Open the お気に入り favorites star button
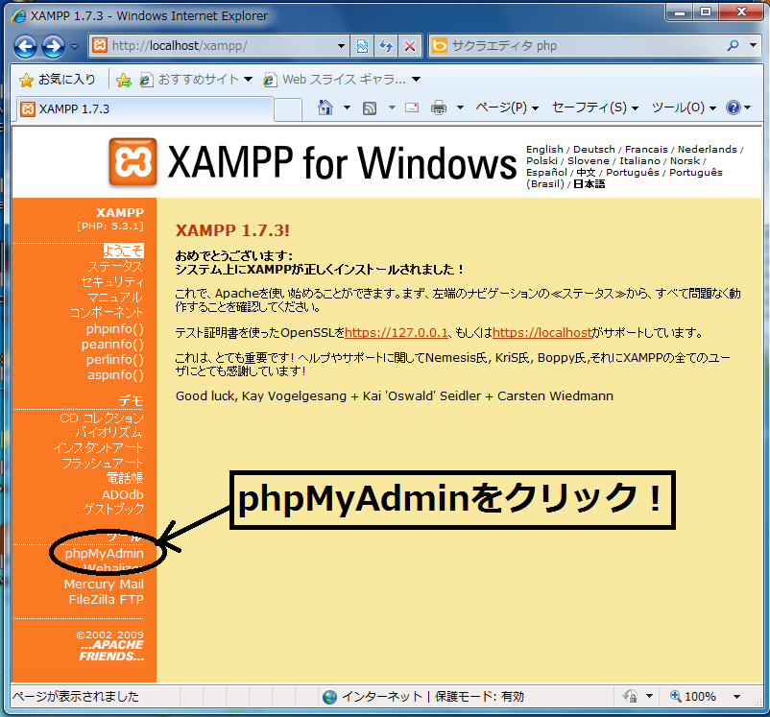Screen dimensions: 770x717 click(58, 79)
